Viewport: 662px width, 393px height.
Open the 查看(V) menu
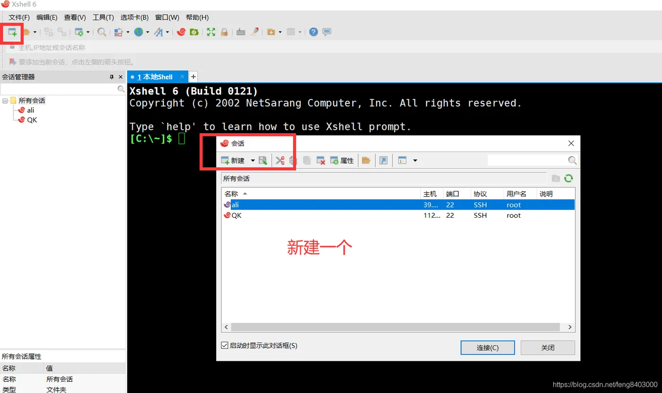point(75,17)
